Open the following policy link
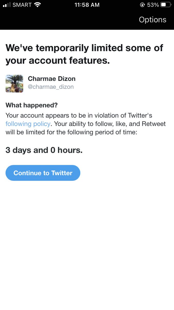Screen dimensions: 174x310 click(28, 124)
